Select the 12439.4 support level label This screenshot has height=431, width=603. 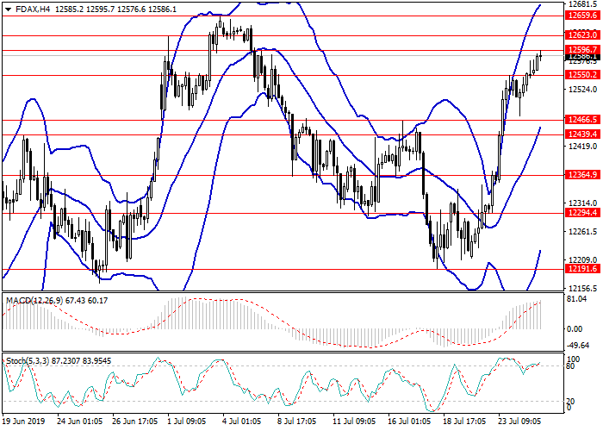click(582, 134)
